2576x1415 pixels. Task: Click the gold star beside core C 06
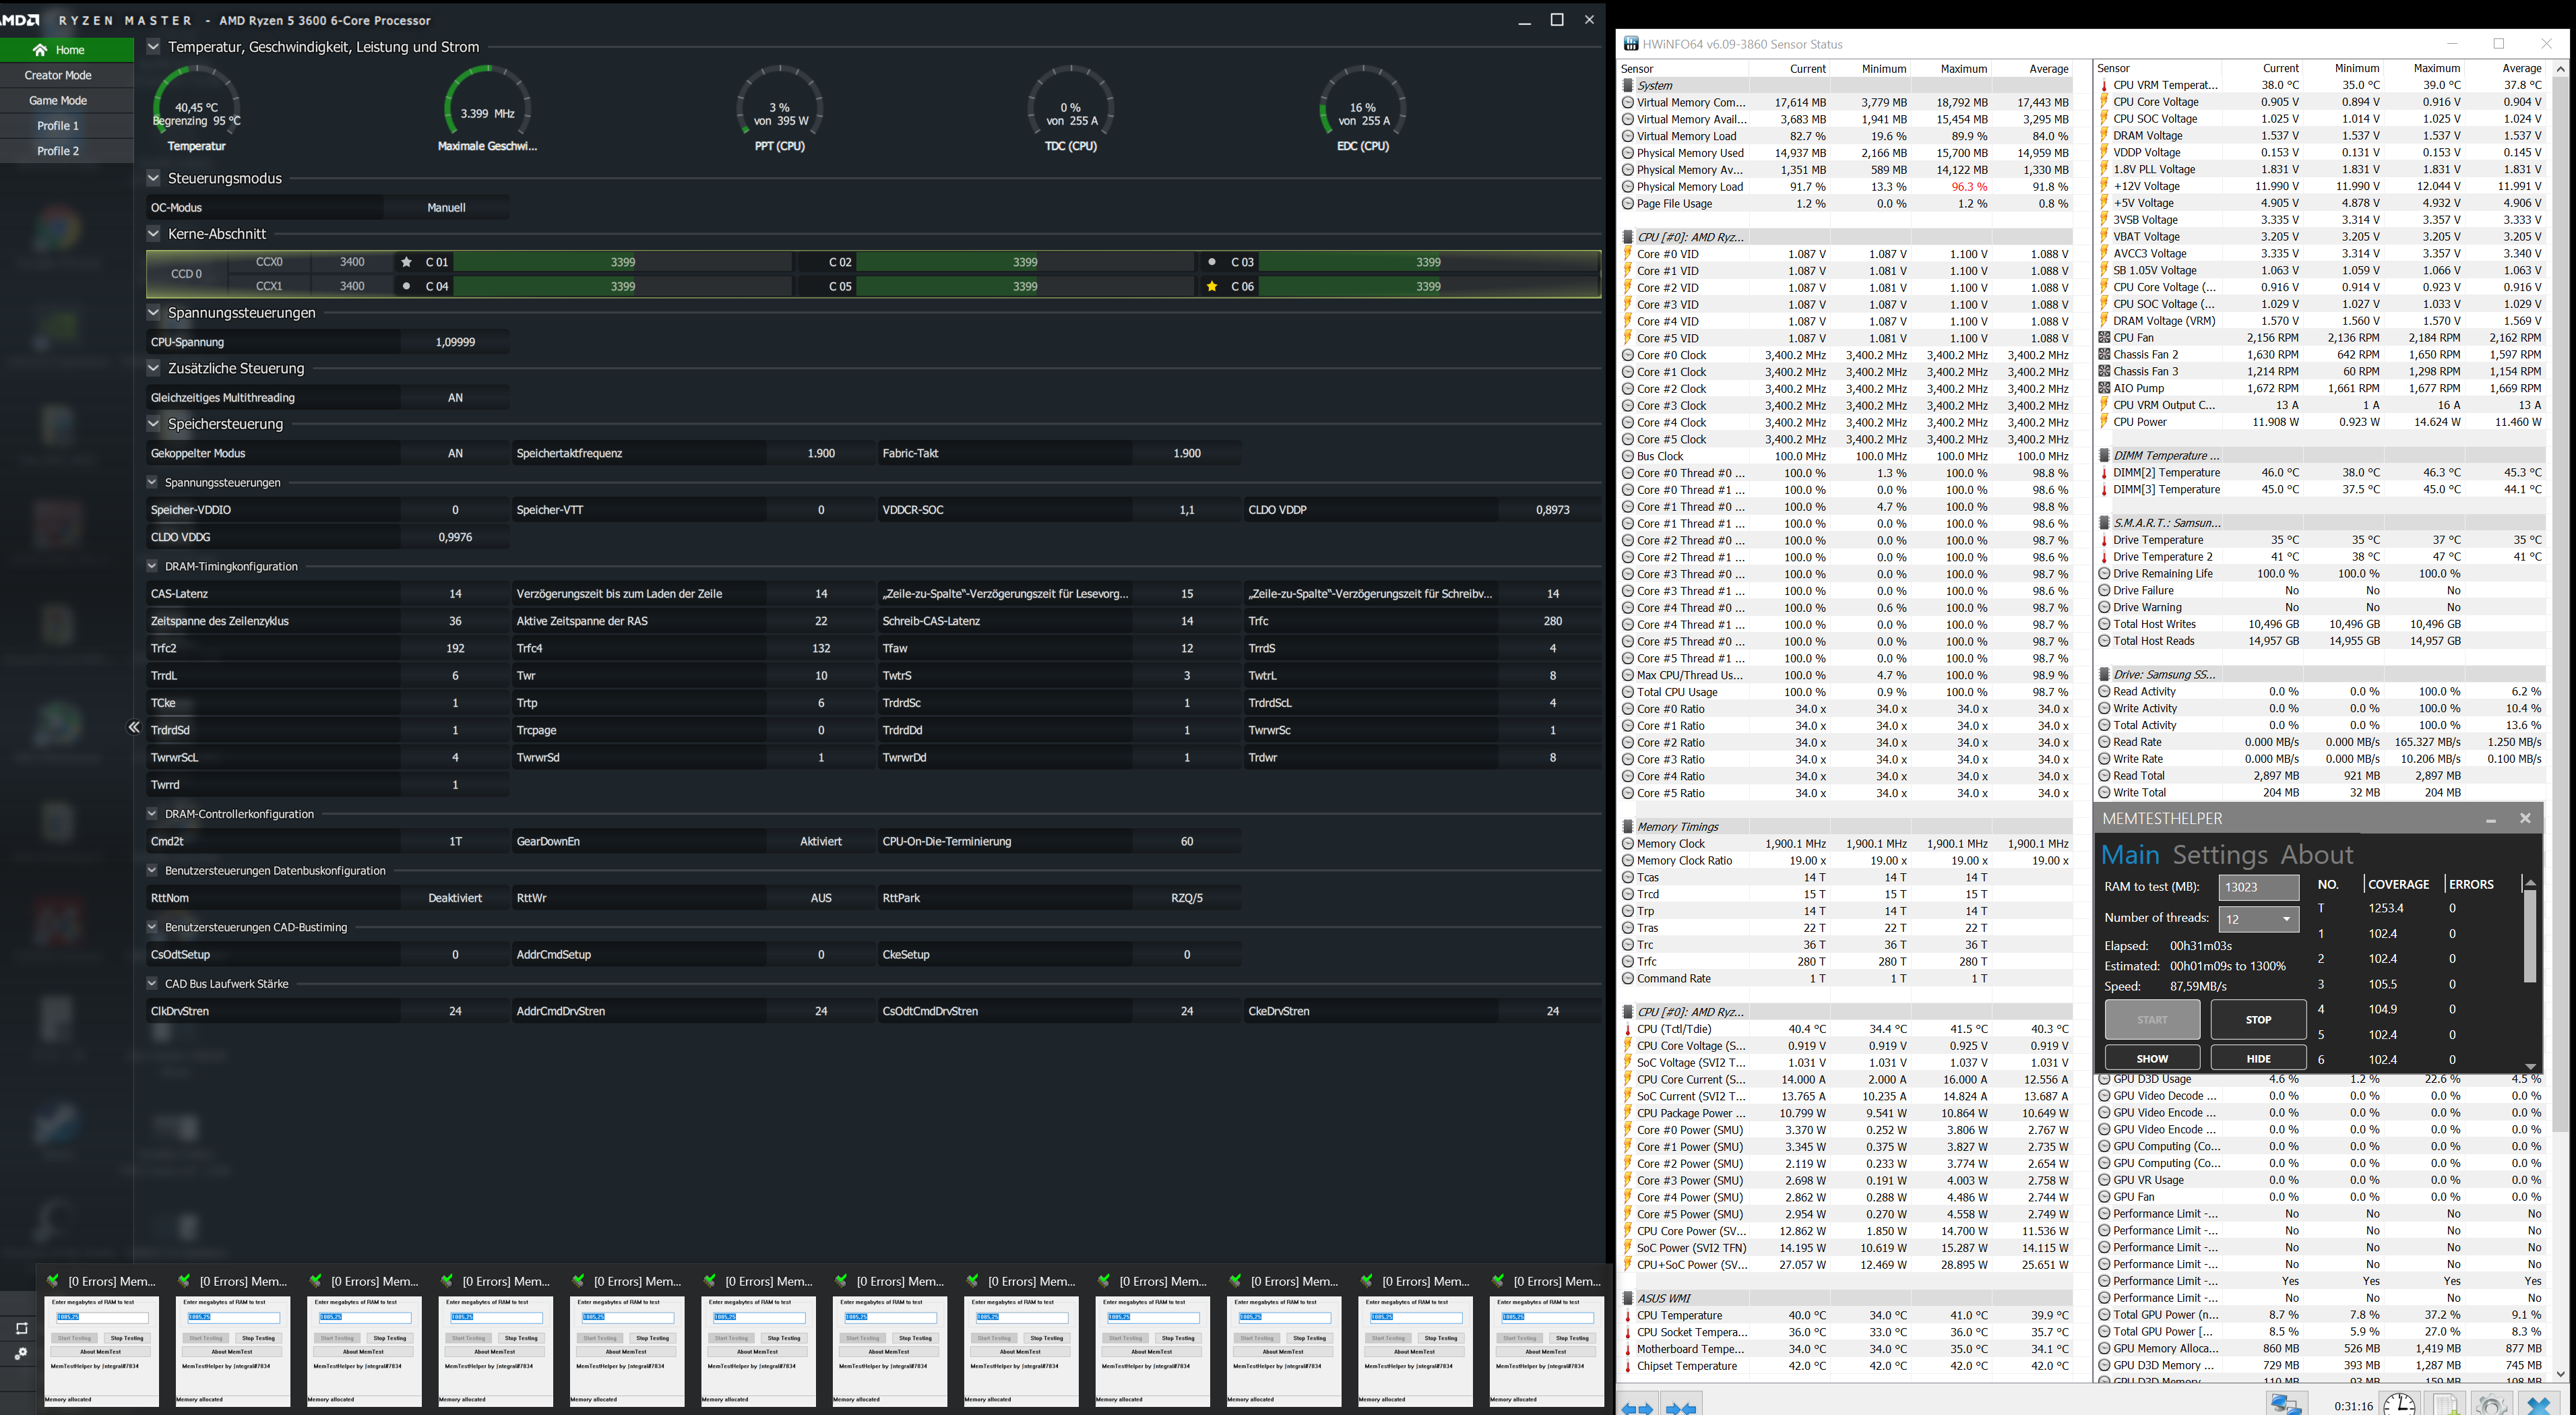click(1212, 286)
